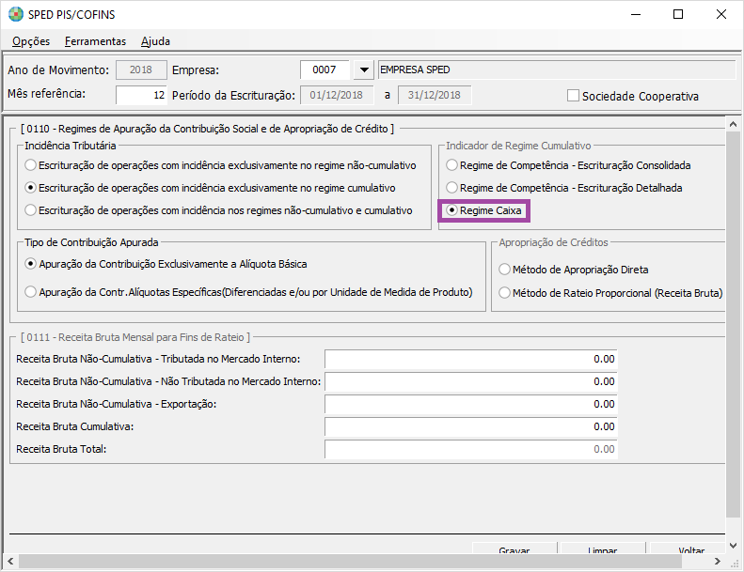744x572 pixels.
Task: Enable the Sociedade Cooperativa checkbox
Action: point(573,96)
